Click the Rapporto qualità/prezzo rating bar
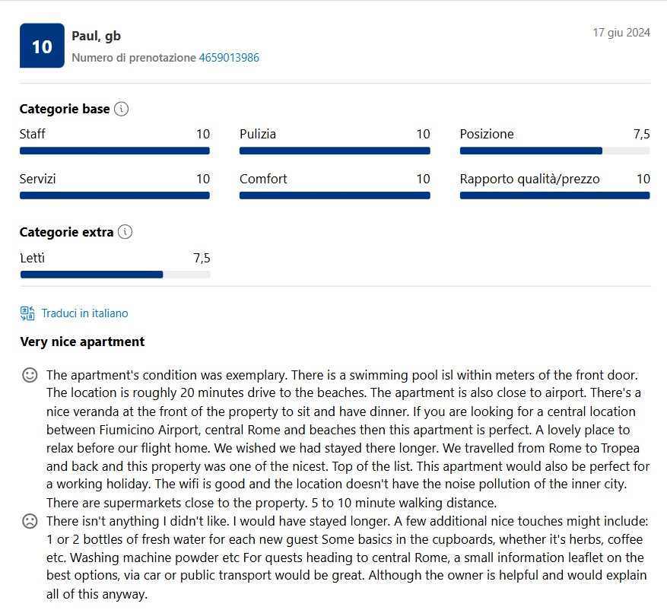This screenshot has height=610, width=667. tap(554, 195)
